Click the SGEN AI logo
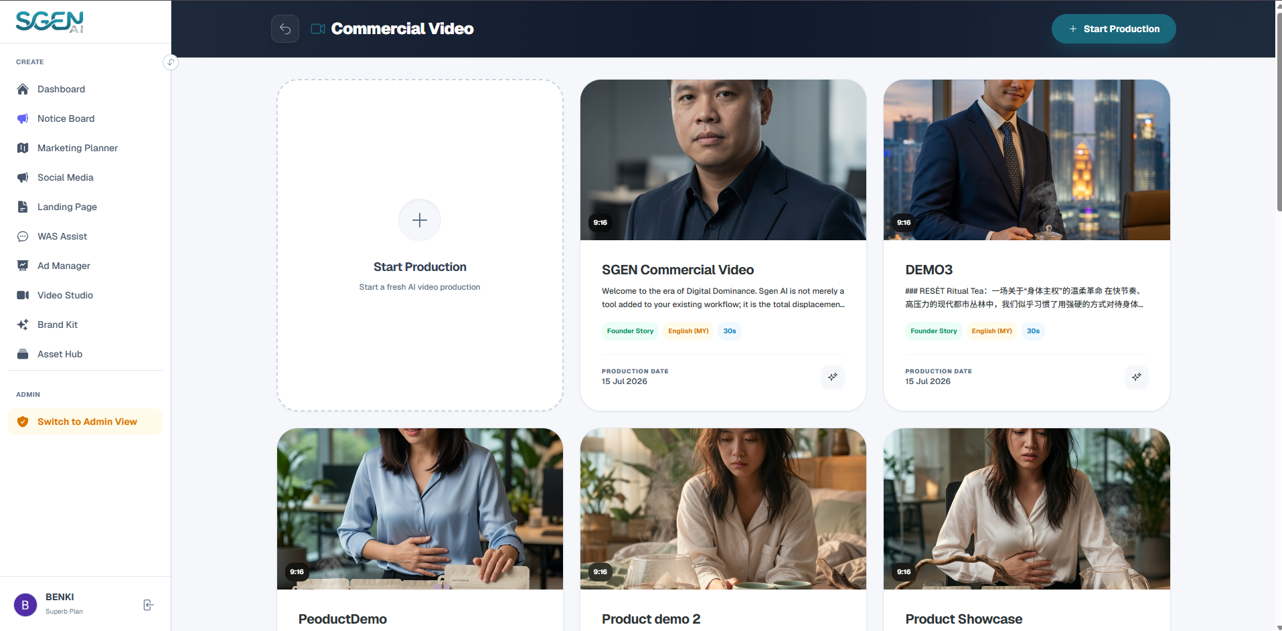Image resolution: width=1282 pixels, height=631 pixels. tap(50, 22)
